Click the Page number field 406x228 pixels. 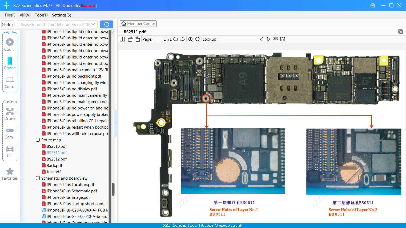(161, 39)
